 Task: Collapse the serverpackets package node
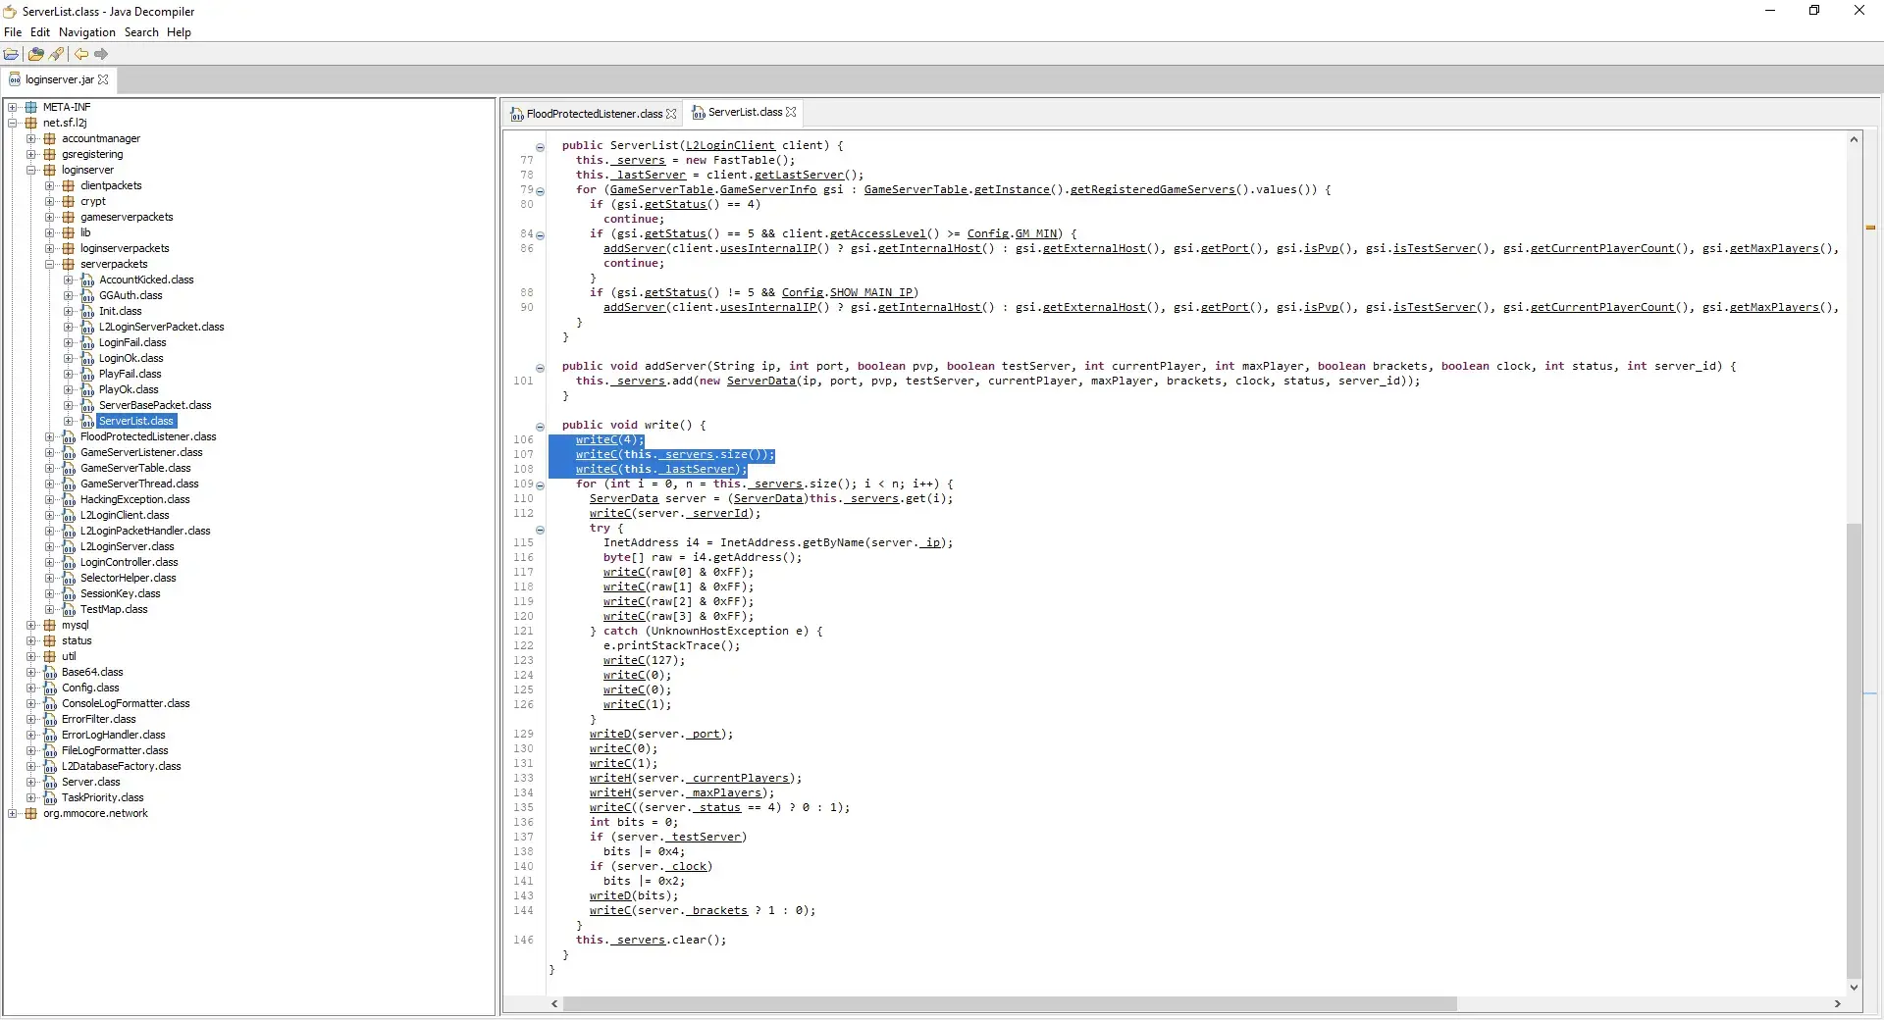[x=50, y=265]
